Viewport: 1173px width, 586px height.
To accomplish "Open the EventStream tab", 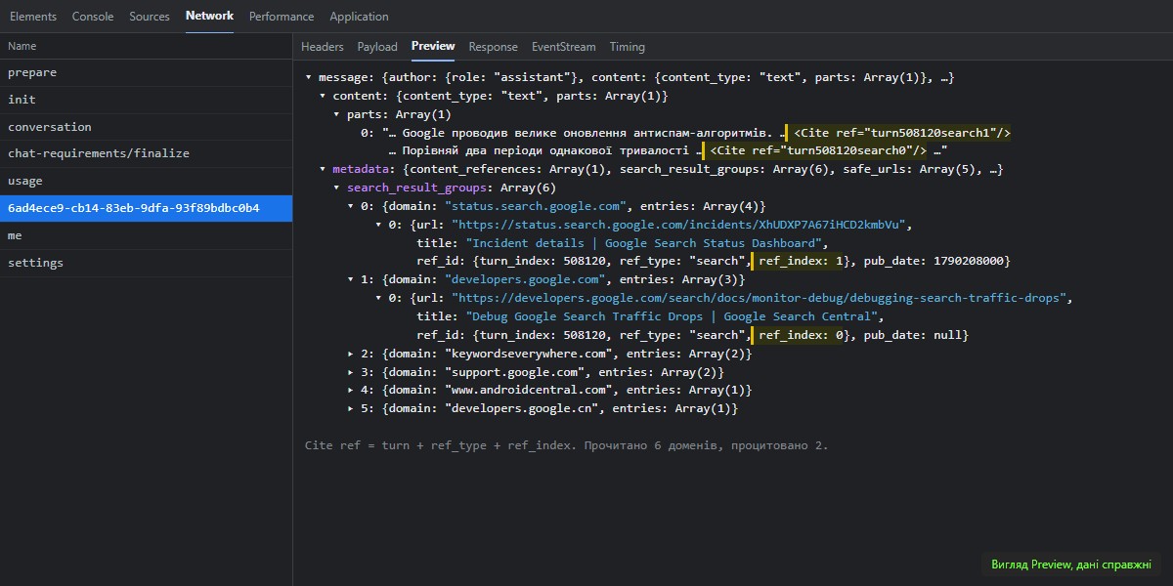I will click(x=564, y=47).
